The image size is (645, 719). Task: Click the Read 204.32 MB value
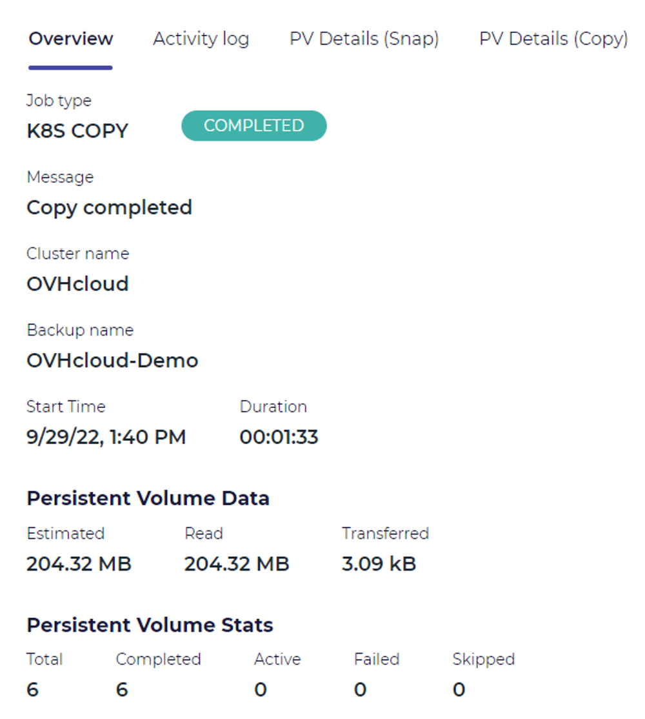click(x=237, y=564)
